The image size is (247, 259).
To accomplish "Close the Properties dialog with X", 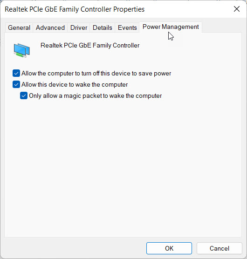I will pos(237,9).
